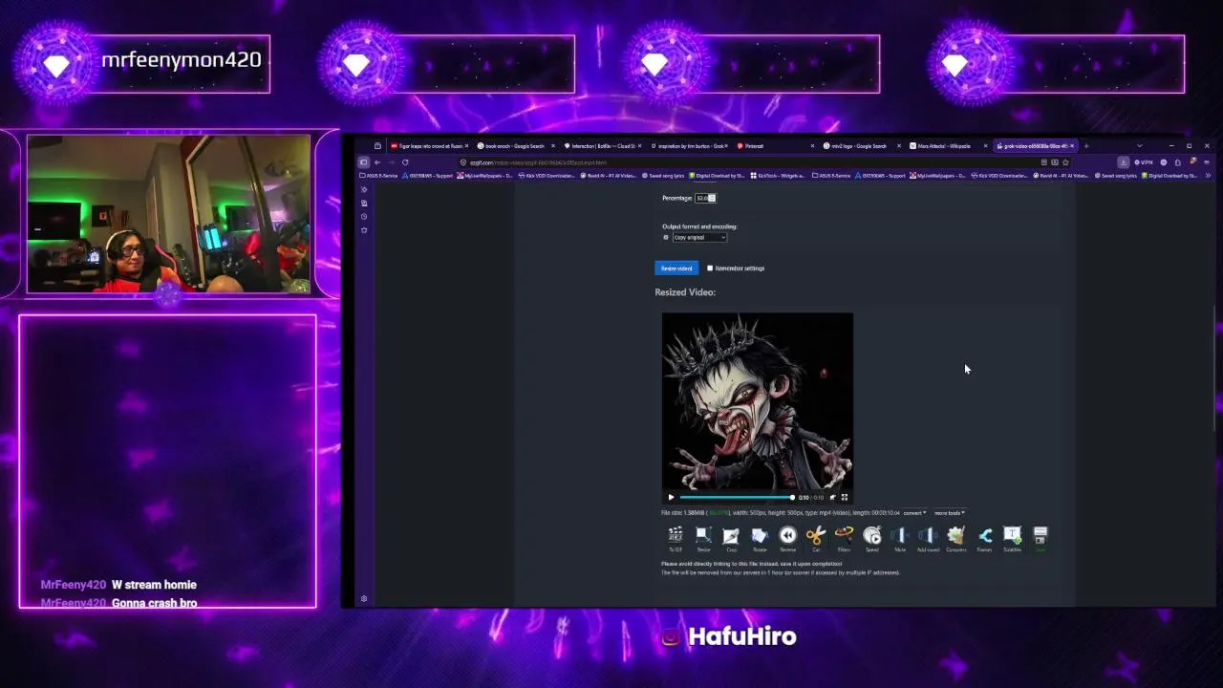Switch to the Pinterest tab
This screenshot has width=1223, height=688.
tap(776, 146)
